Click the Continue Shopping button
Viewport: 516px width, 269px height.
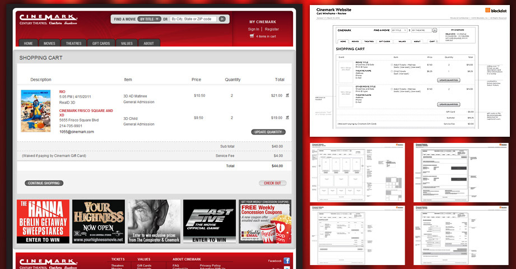44,183
